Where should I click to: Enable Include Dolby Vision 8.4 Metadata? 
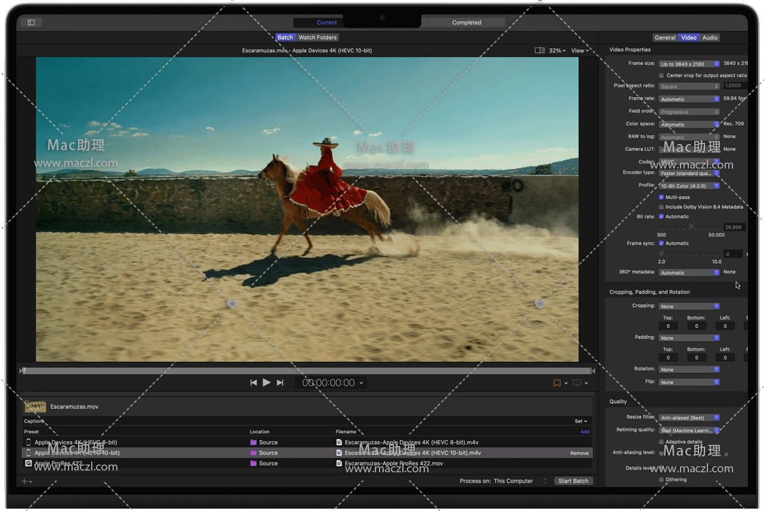coord(661,207)
